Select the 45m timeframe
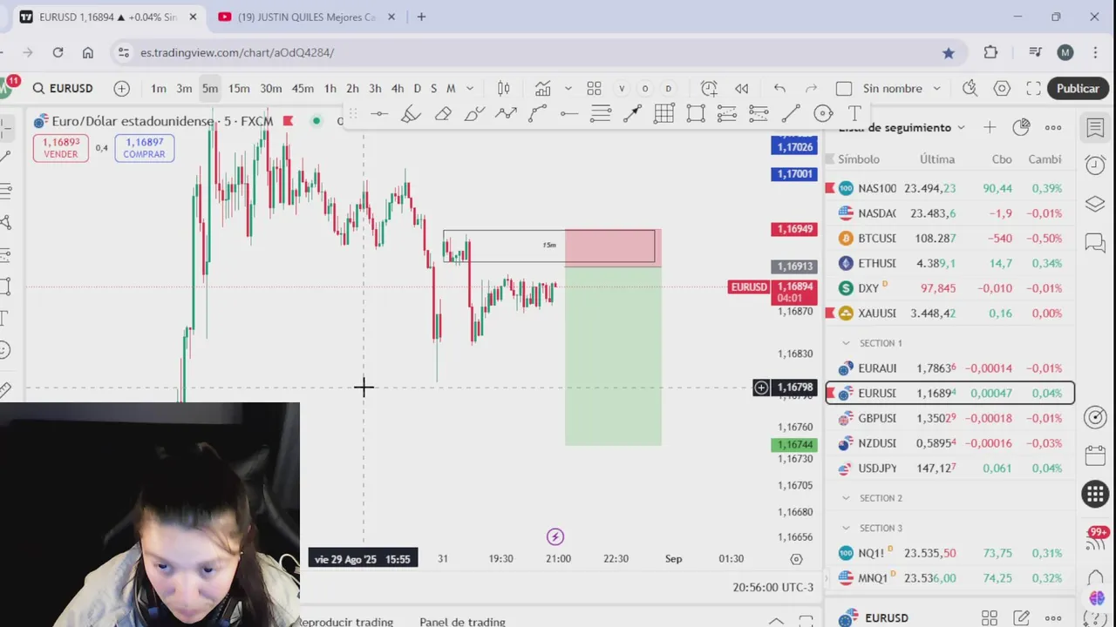The width and height of the screenshot is (1116, 627). click(303, 88)
